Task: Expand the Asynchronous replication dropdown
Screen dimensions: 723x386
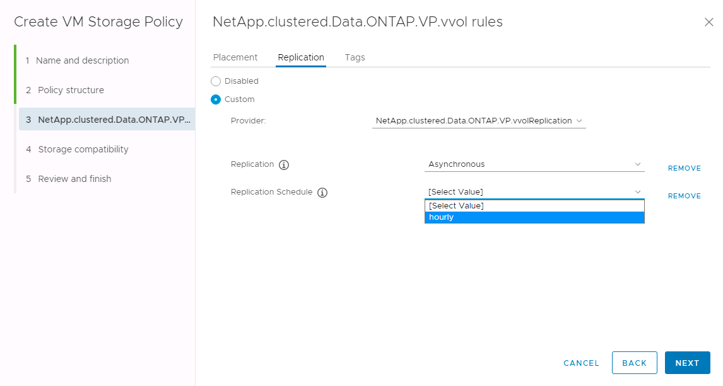Action: tap(534, 164)
